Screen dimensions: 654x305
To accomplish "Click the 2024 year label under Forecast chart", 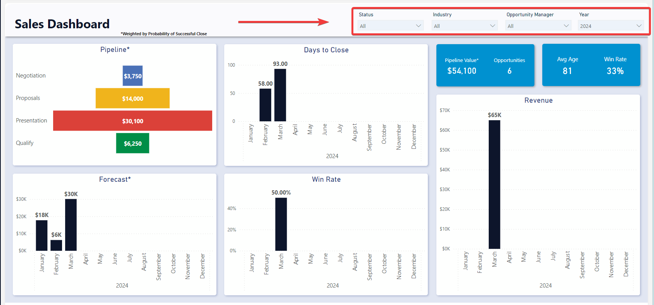I will [x=122, y=286].
